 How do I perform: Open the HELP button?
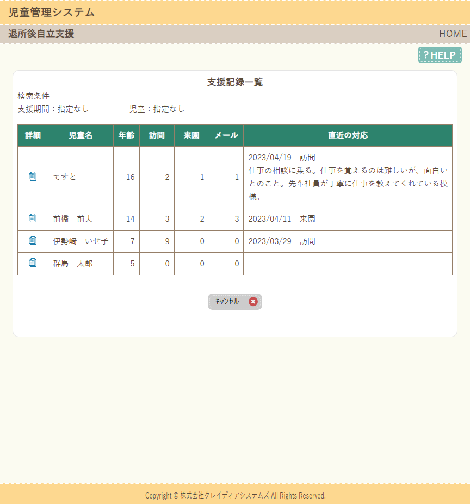tap(440, 55)
